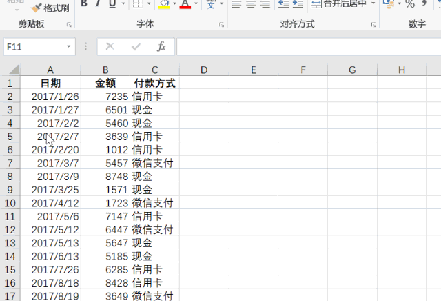The width and height of the screenshot is (441, 301).
Task: Open the Name Box dropdown arrow
Action: click(x=69, y=46)
